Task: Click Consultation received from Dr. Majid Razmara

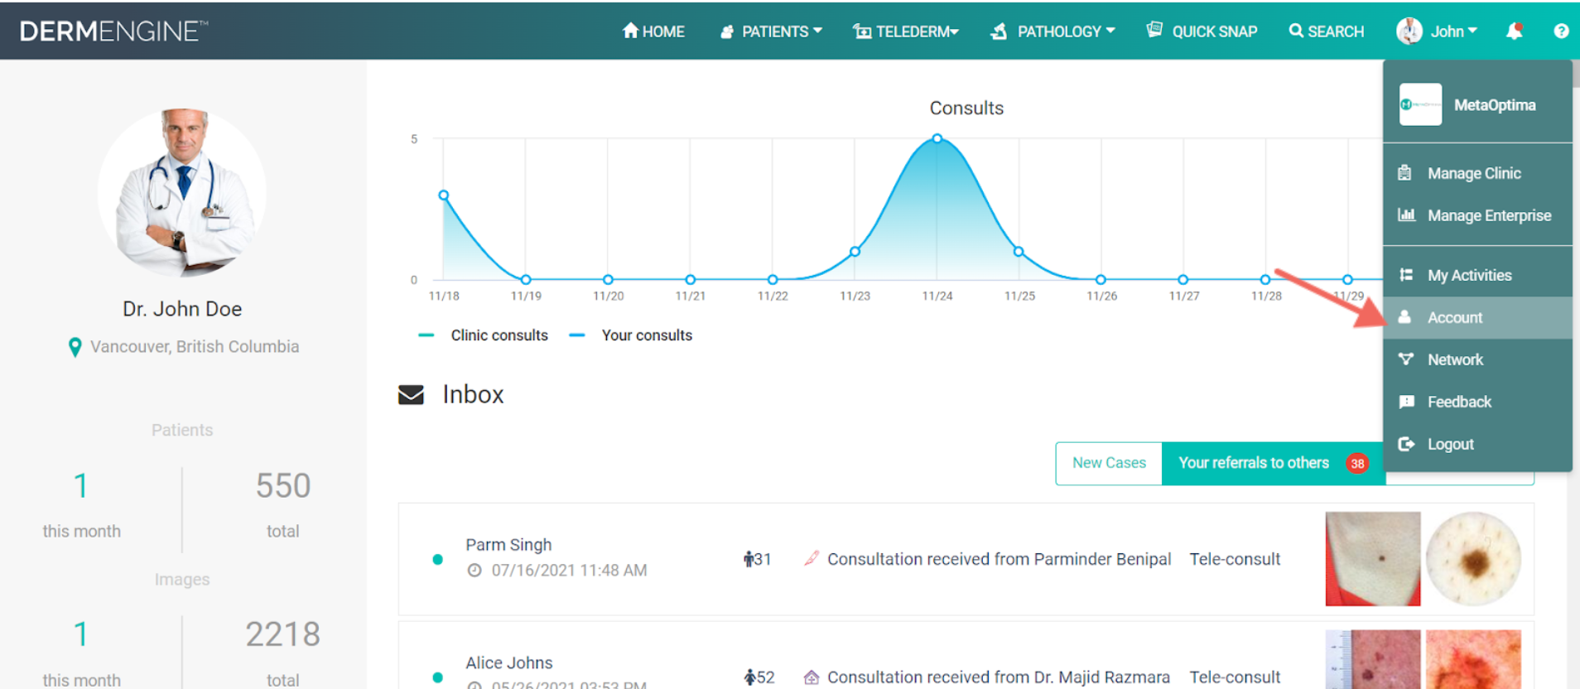Action: [x=999, y=677]
